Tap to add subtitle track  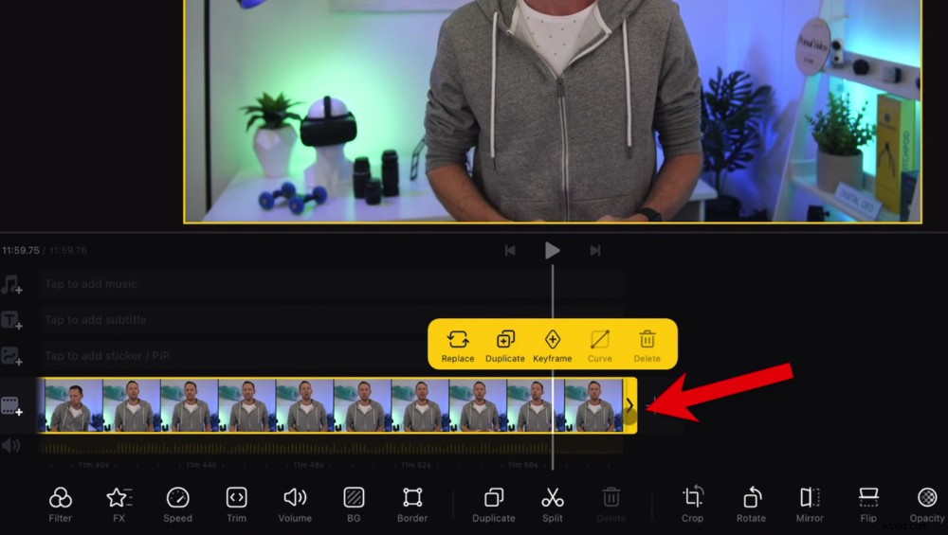[x=331, y=320]
